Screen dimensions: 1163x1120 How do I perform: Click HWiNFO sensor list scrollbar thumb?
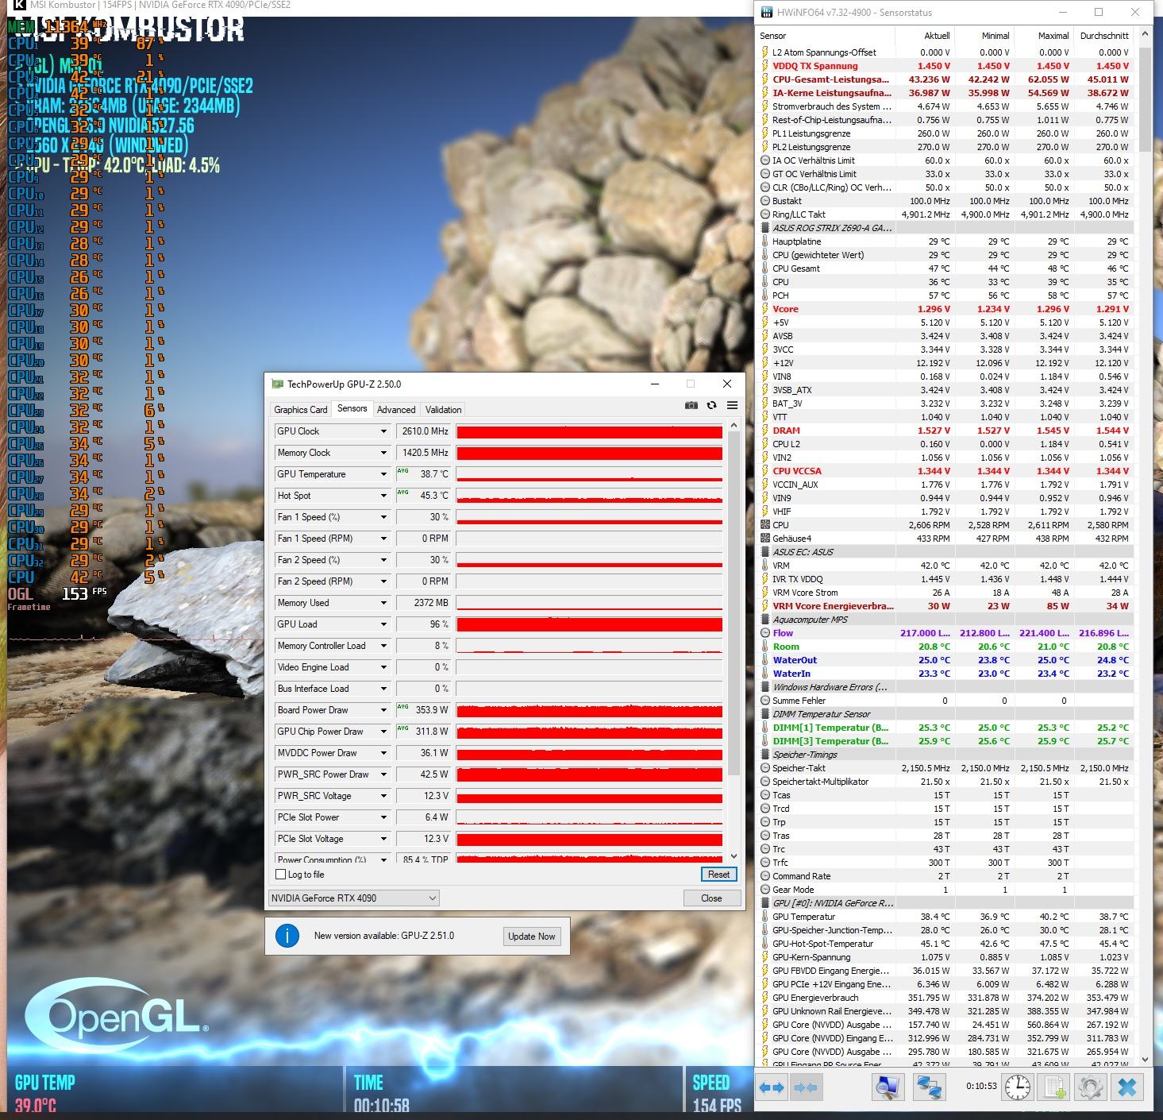tap(1145, 98)
